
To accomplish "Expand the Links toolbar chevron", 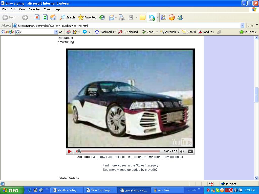I will [257, 25].
